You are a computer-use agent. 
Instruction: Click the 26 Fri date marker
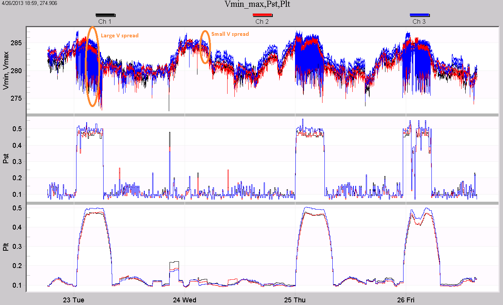(x=406, y=300)
